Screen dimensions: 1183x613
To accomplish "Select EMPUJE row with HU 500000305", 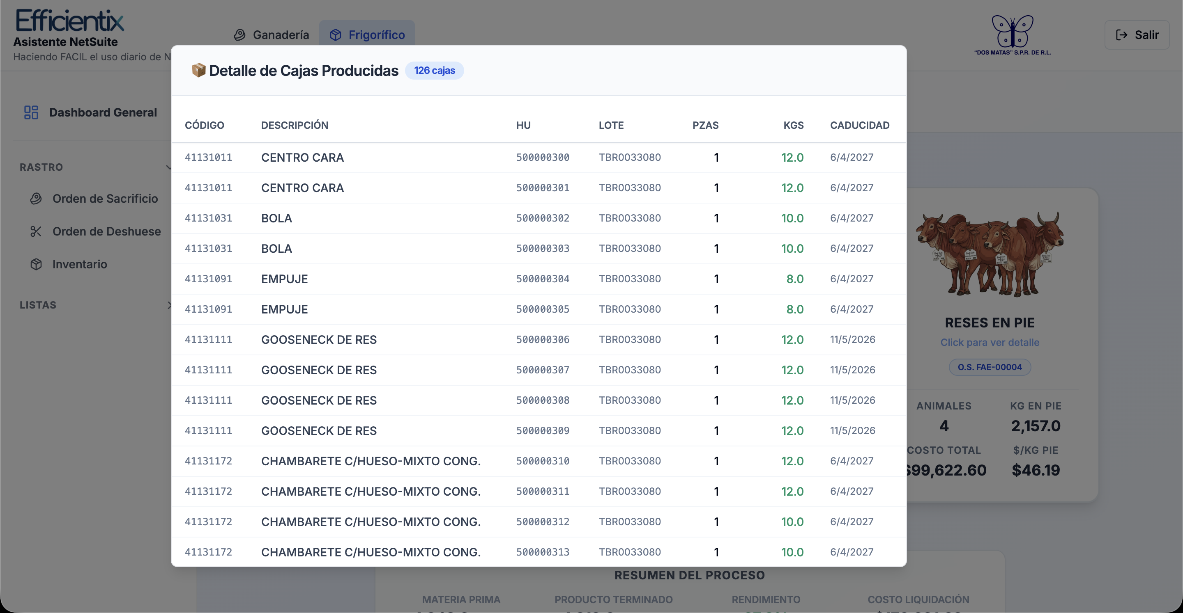I will pos(539,309).
